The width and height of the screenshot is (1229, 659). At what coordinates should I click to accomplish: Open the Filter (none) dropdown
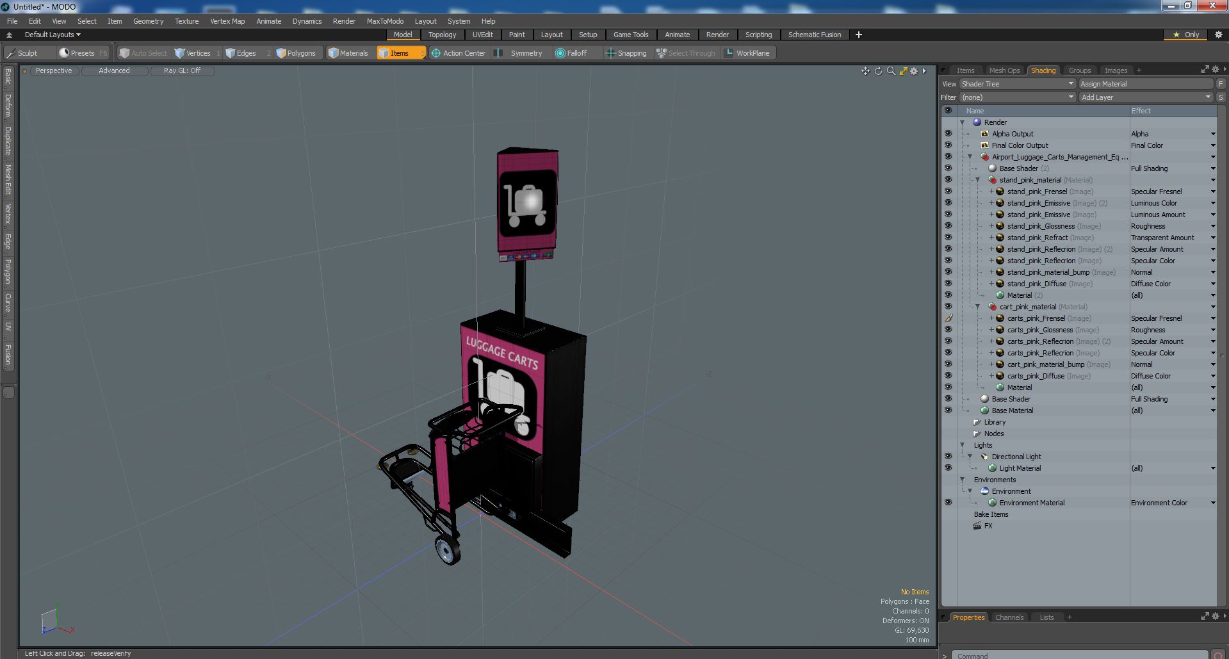(1017, 97)
